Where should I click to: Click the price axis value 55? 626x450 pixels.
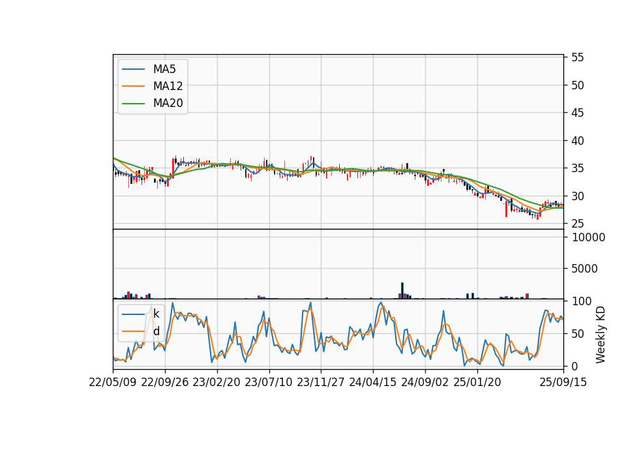click(x=577, y=57)
